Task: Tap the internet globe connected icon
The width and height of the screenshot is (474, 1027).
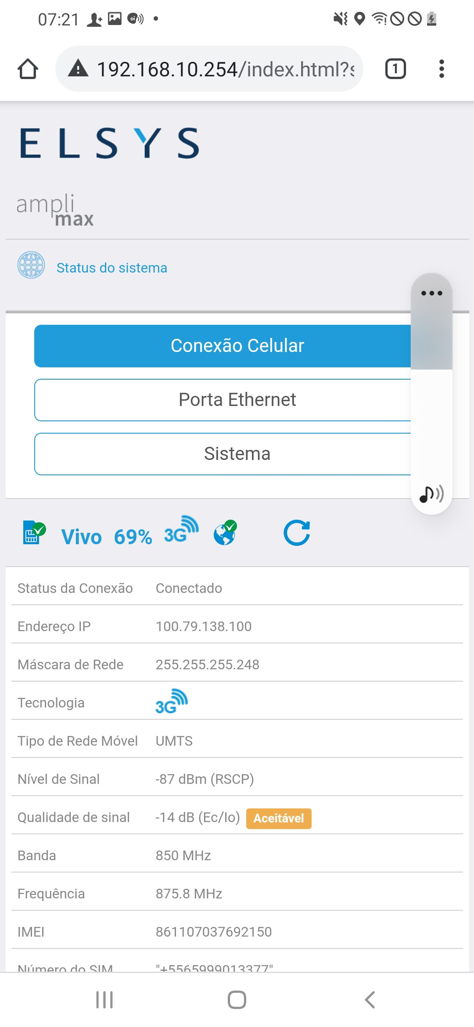Action: 225,532
